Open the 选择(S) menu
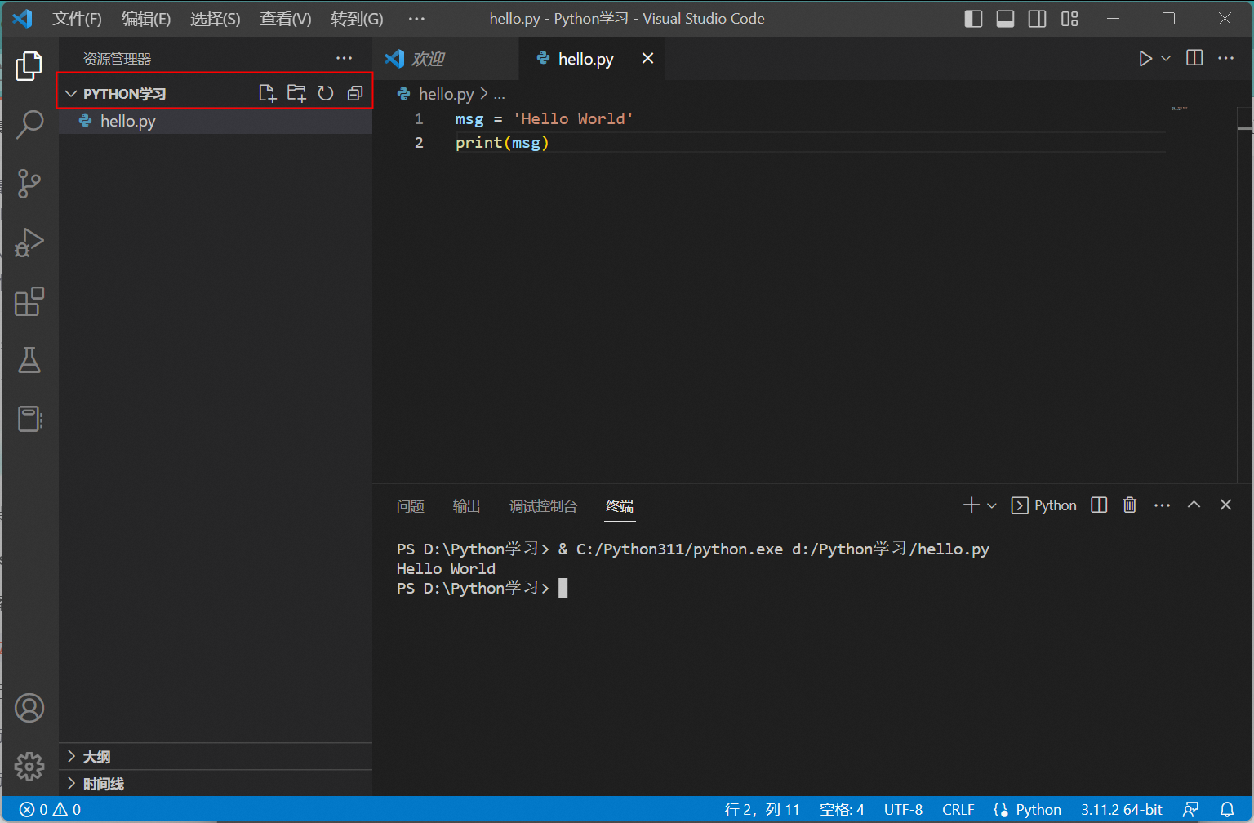1254x823 pixels. pyautogui.click(x=216, y=19)
